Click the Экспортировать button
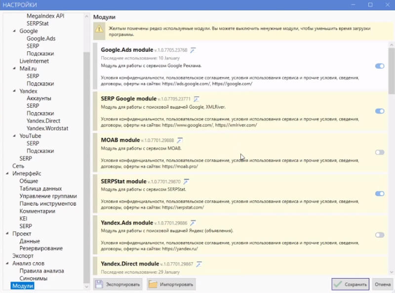The width and height of the screenshot is (395, 293). point(118,285)
